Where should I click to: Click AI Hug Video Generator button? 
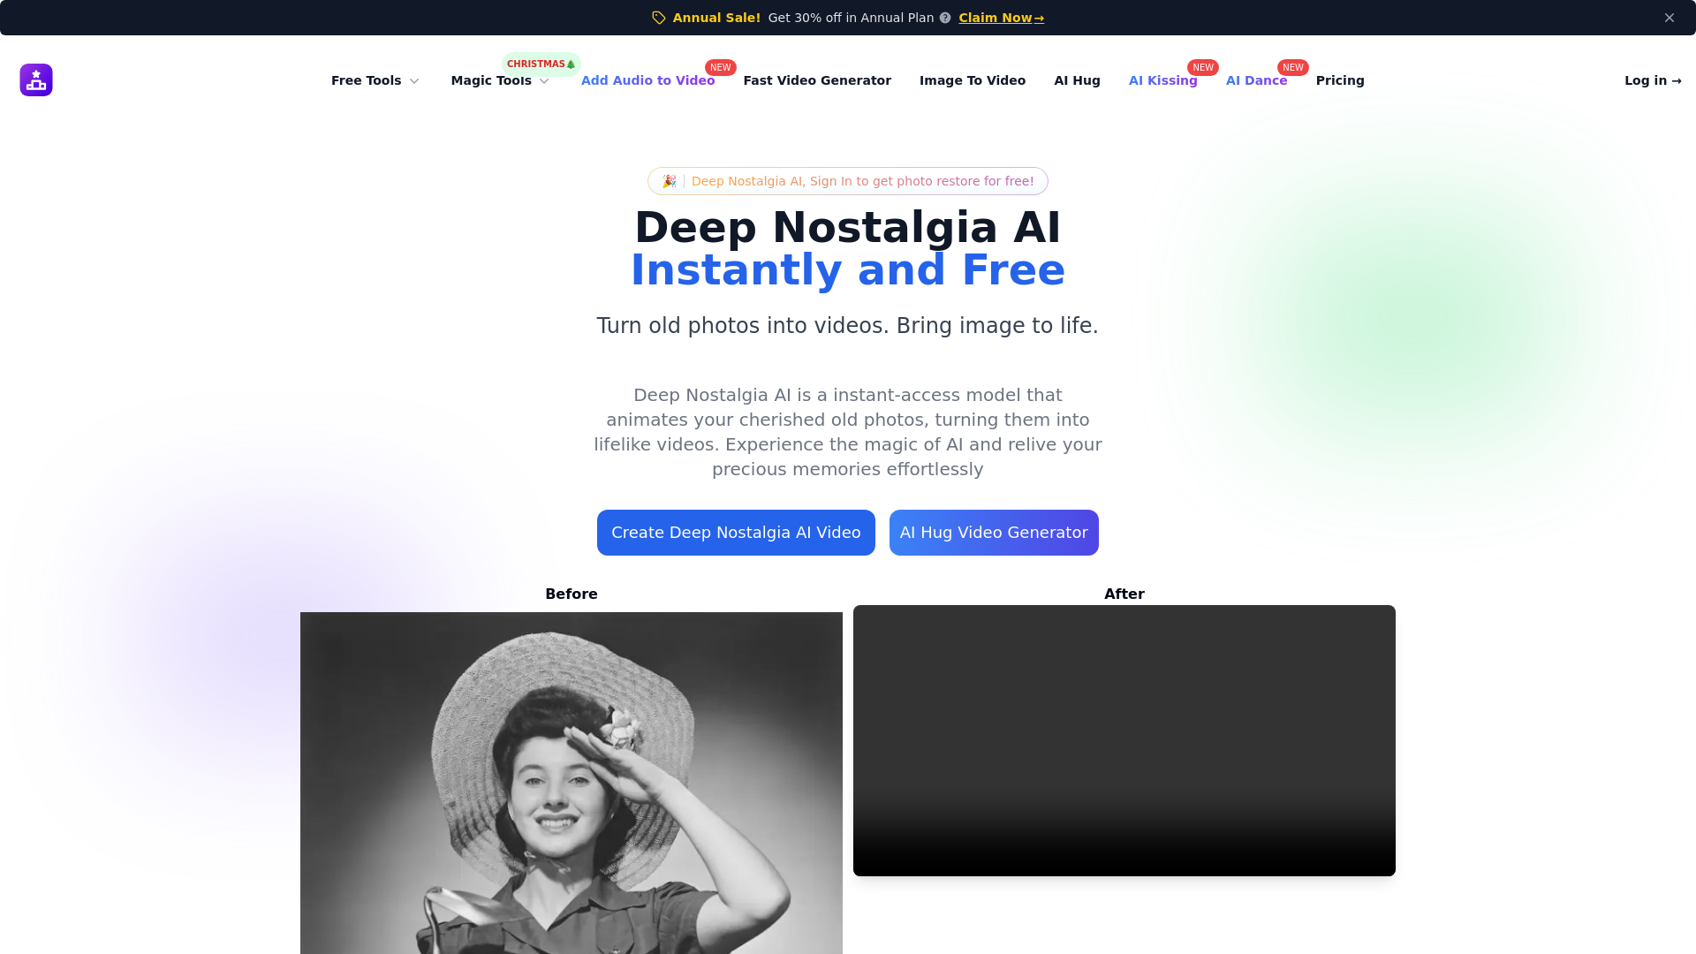point(994,533)
